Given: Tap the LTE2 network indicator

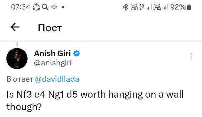Looking at the screenshot, I should pos(157,7).
